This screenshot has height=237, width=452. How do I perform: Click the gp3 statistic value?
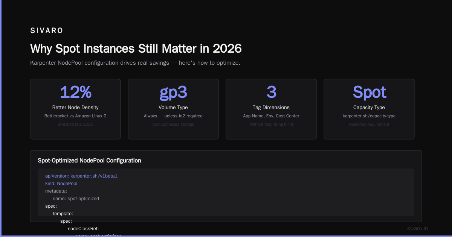[173, 93]
